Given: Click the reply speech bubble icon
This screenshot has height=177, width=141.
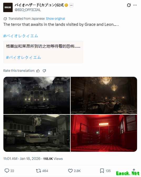Looking at the screenshot, I should tap(7, 171).
